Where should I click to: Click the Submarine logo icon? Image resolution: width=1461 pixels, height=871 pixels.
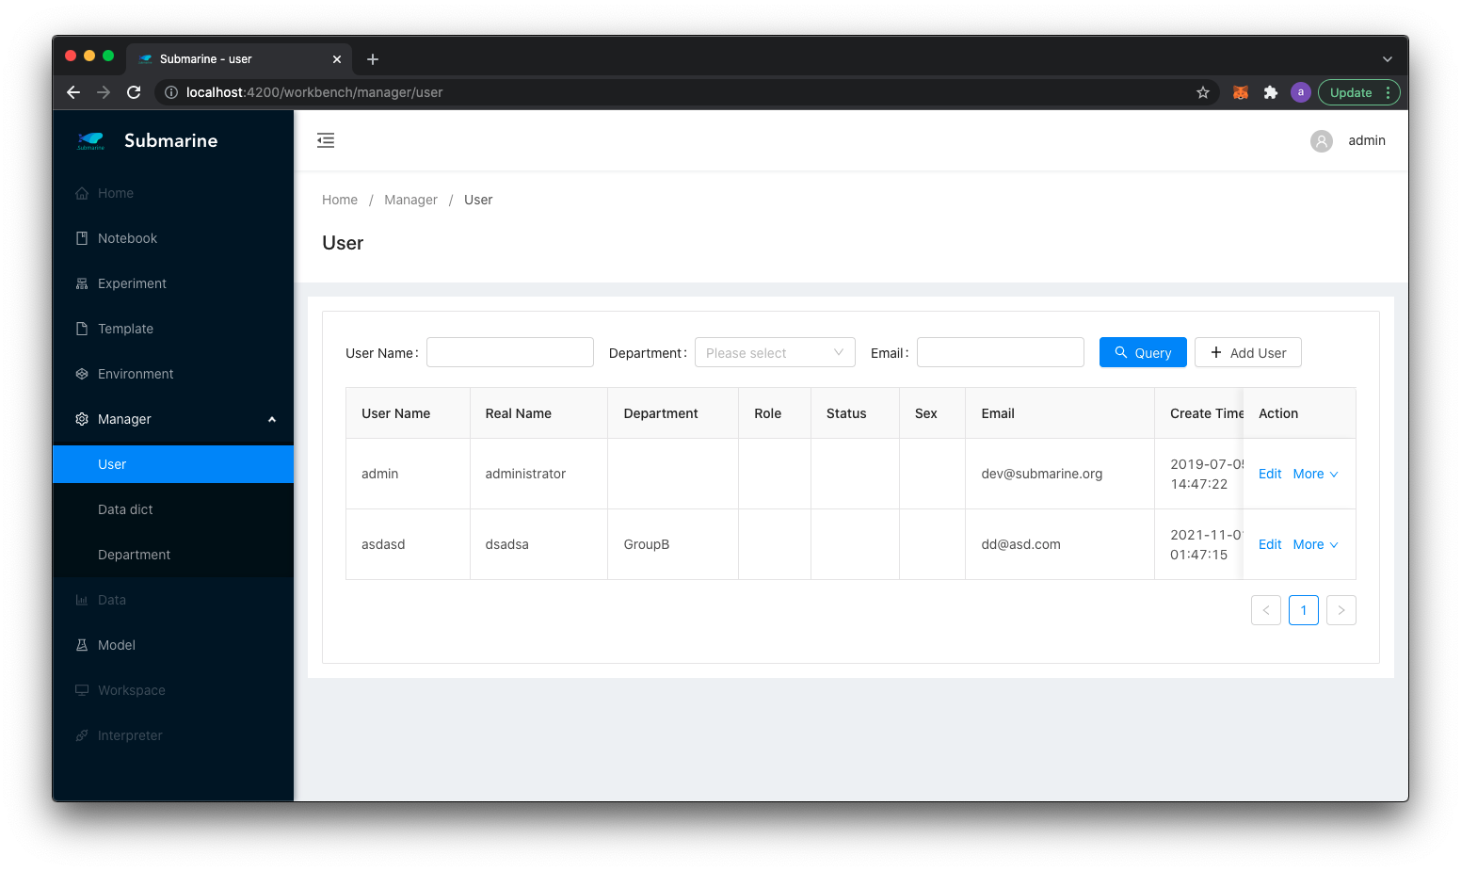click(x=91, y=140)
